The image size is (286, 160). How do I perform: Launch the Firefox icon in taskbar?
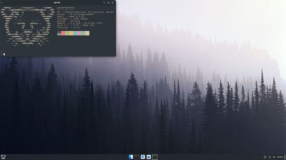pos(149,157)
